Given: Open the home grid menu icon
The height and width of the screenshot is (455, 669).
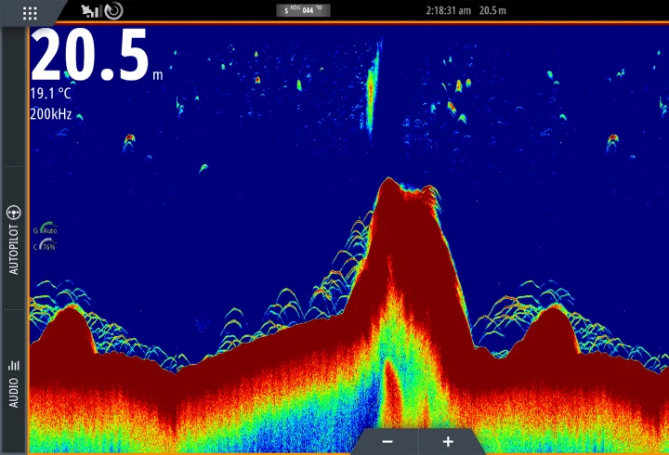Looking at the screenshot, I should (30, 12).
